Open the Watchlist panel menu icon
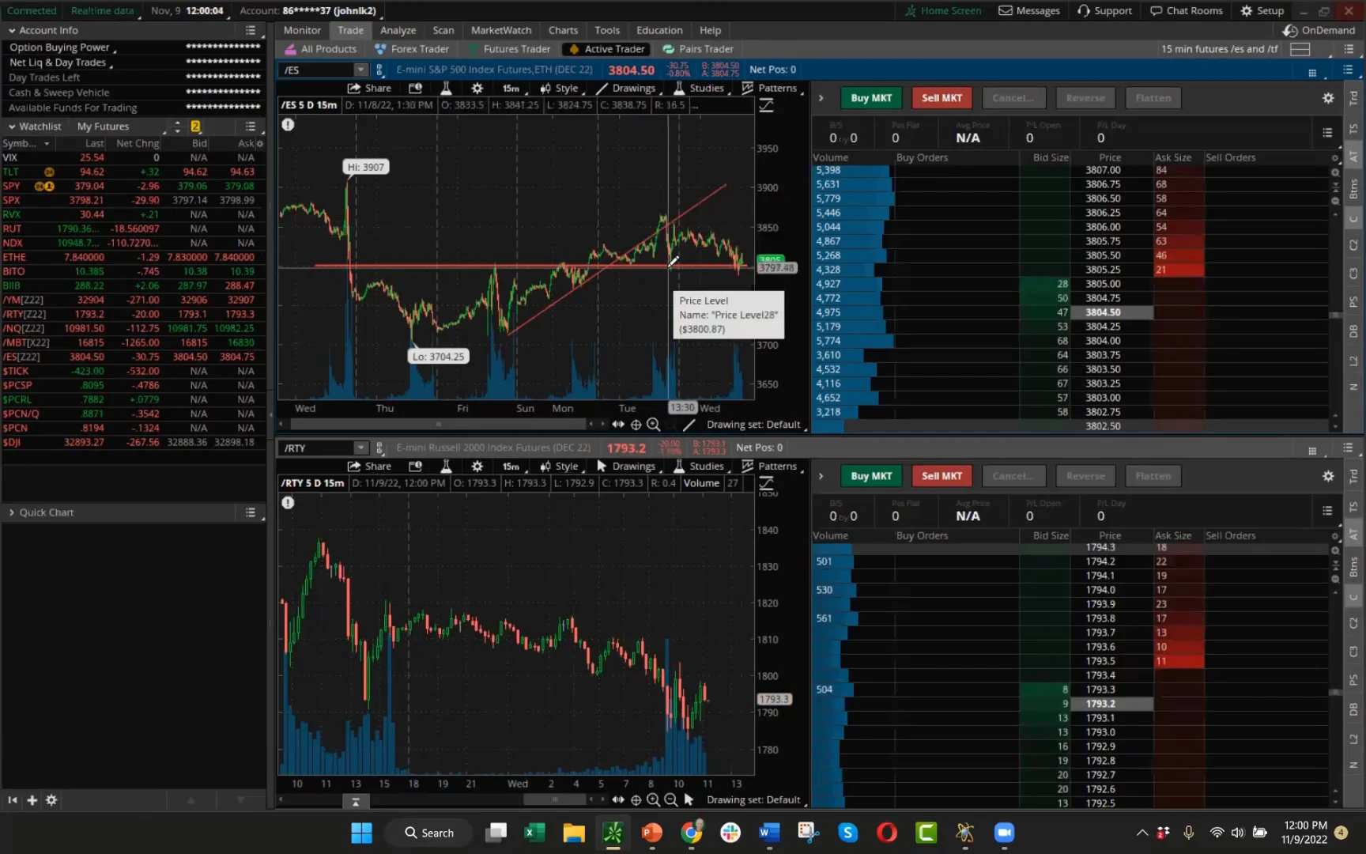This screenshot has height=854, width=1366. pos(251,127)
